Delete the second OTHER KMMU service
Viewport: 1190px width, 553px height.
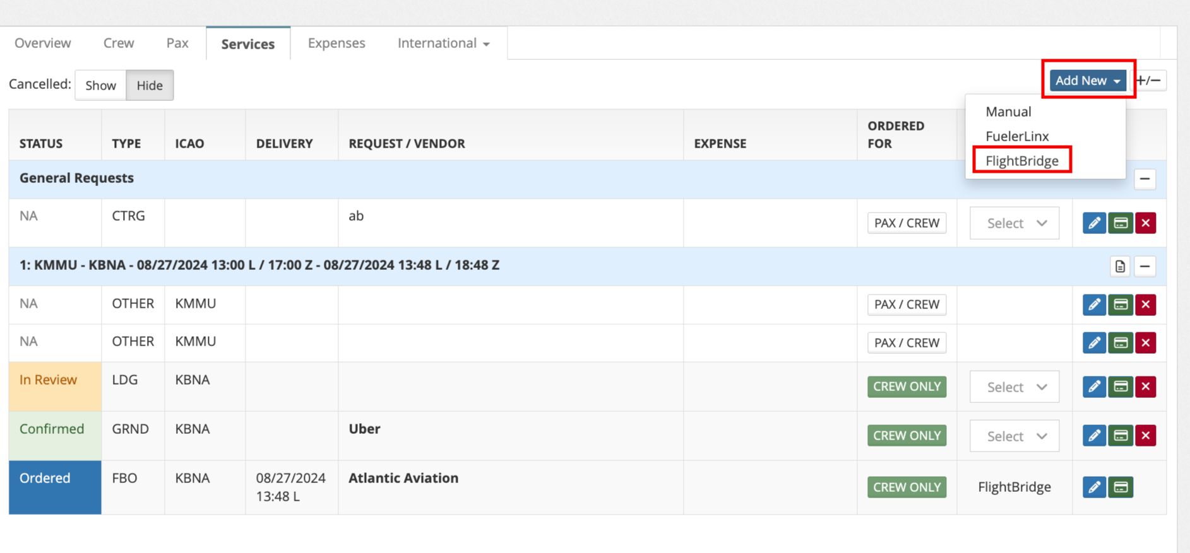click(1146, 342)
